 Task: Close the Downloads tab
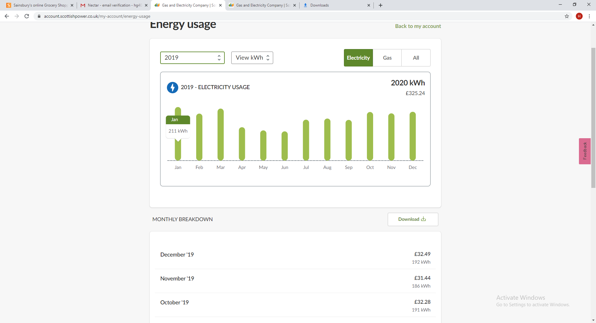tap(369, 5)
